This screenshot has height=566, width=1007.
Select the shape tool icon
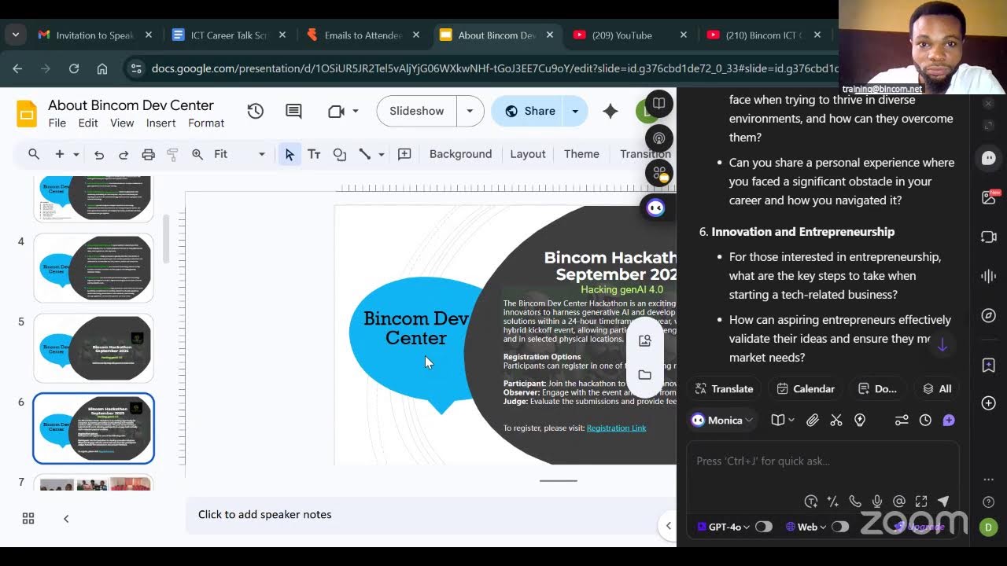339,154
